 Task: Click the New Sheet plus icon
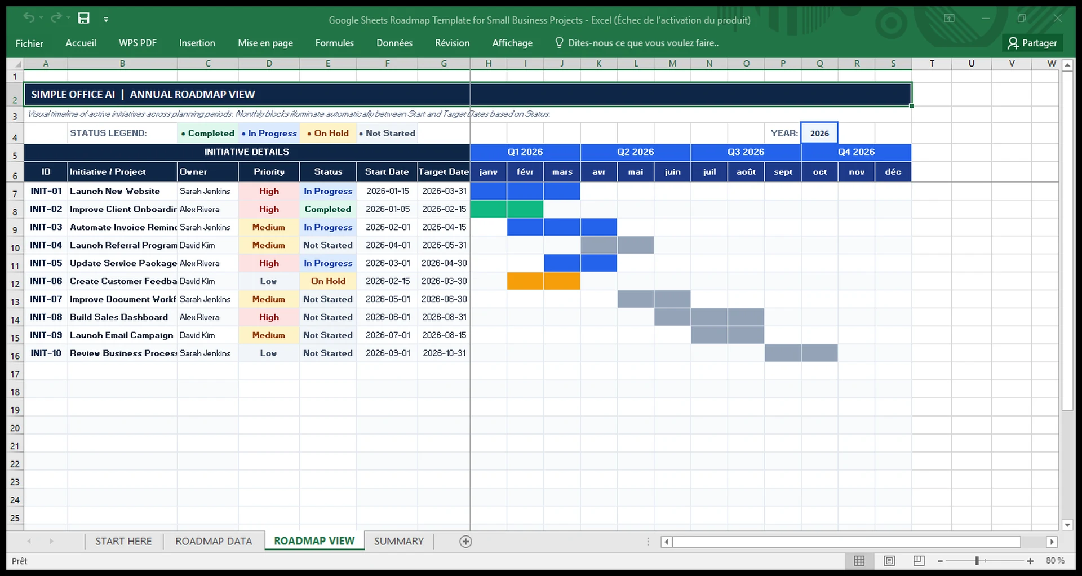coord(465,542)
